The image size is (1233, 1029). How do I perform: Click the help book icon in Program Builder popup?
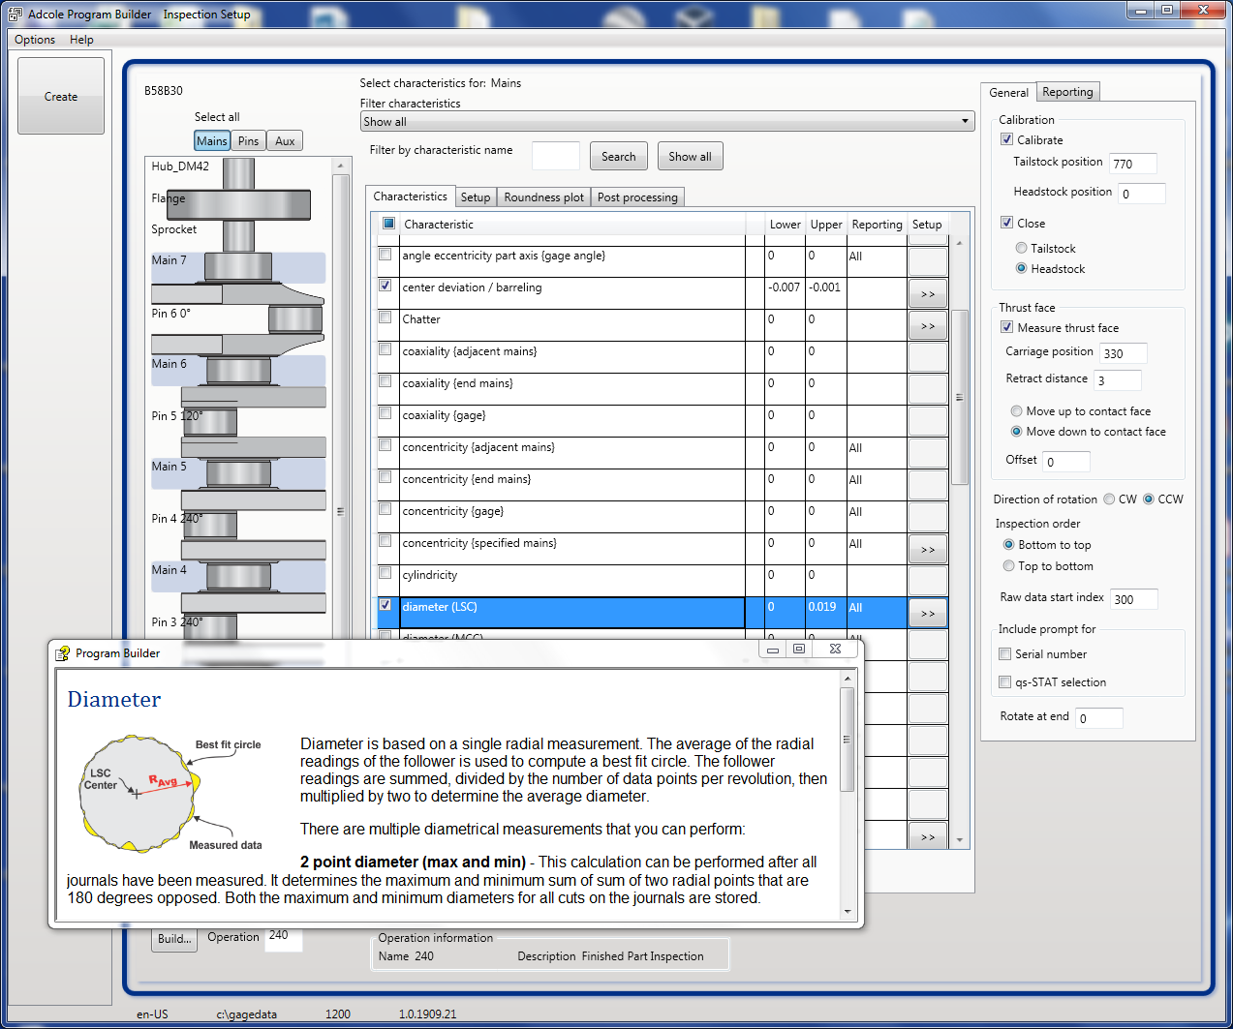coord(63,652)
